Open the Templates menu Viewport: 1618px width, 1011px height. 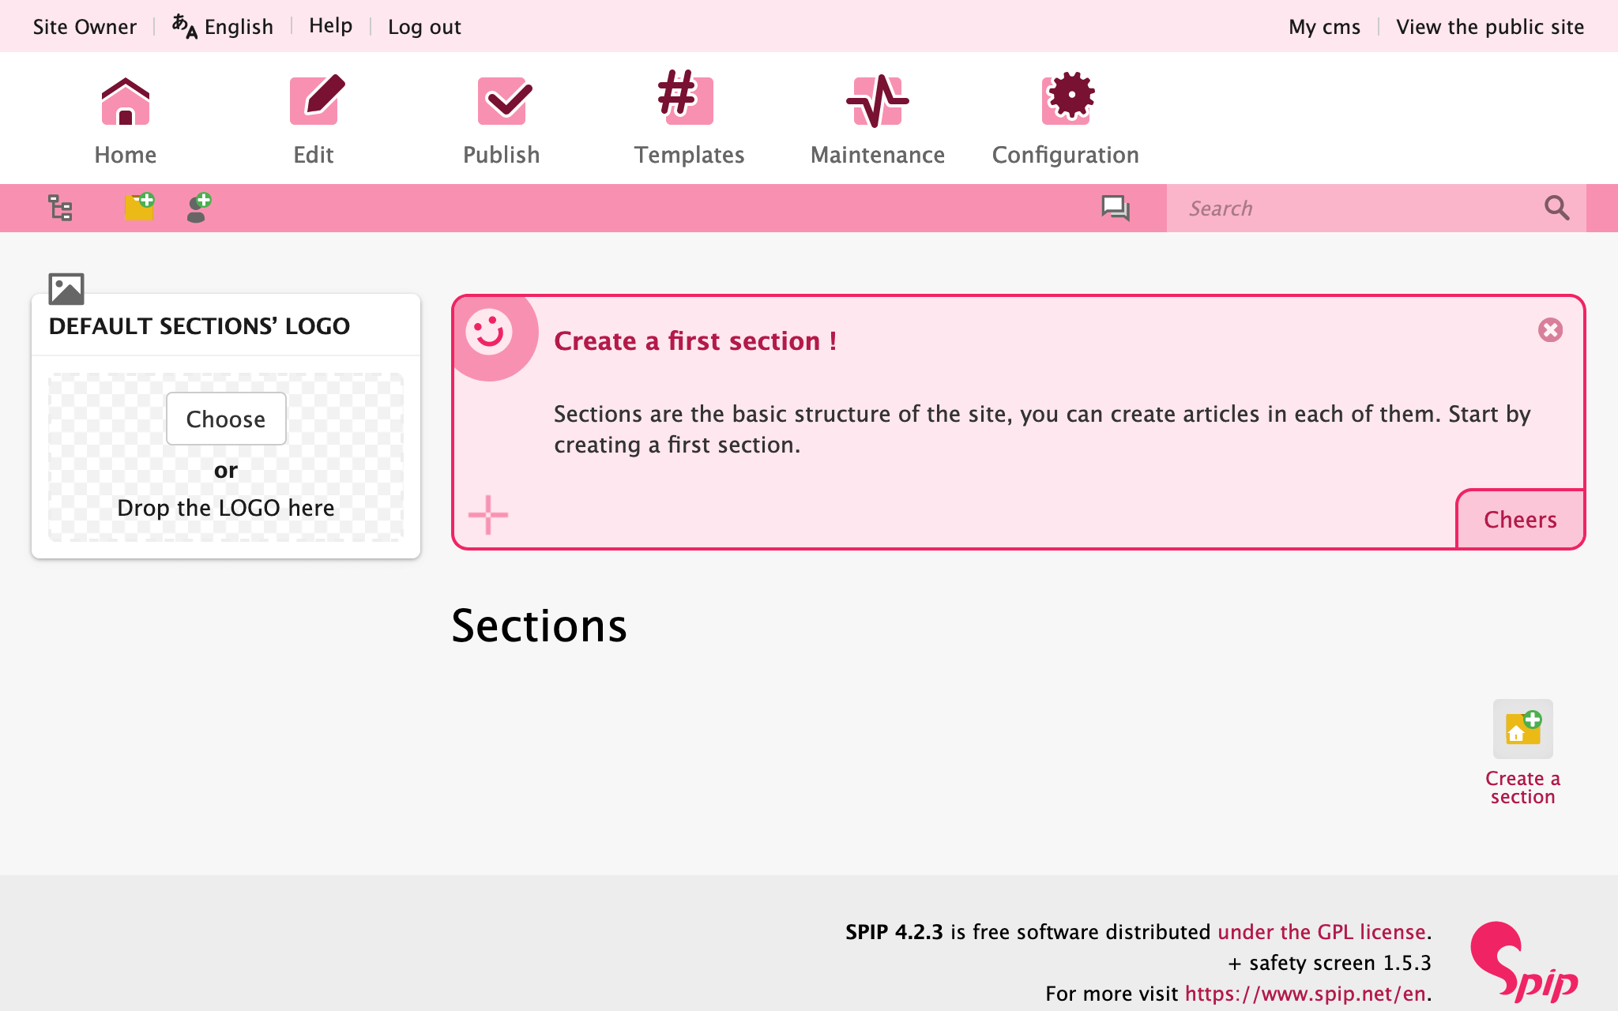point(689,120)
